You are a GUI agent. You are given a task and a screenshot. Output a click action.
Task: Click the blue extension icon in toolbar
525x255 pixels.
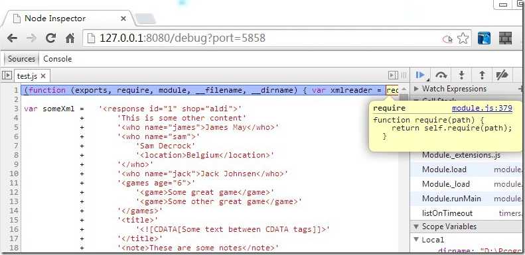point(484,38)
